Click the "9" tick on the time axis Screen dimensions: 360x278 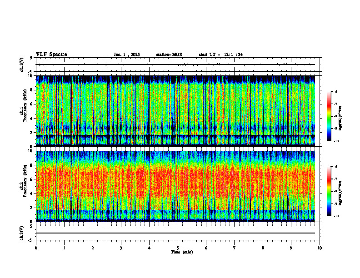291,248
